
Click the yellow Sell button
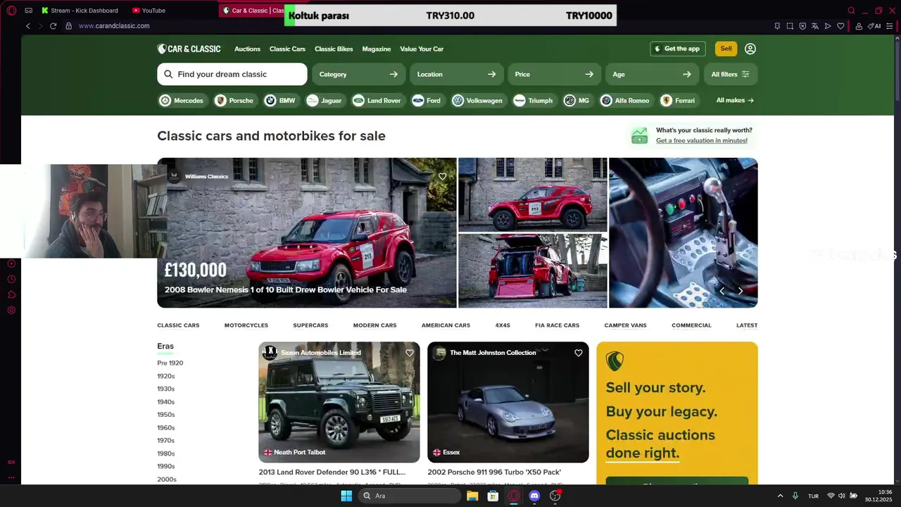click(x=726, y=49)
